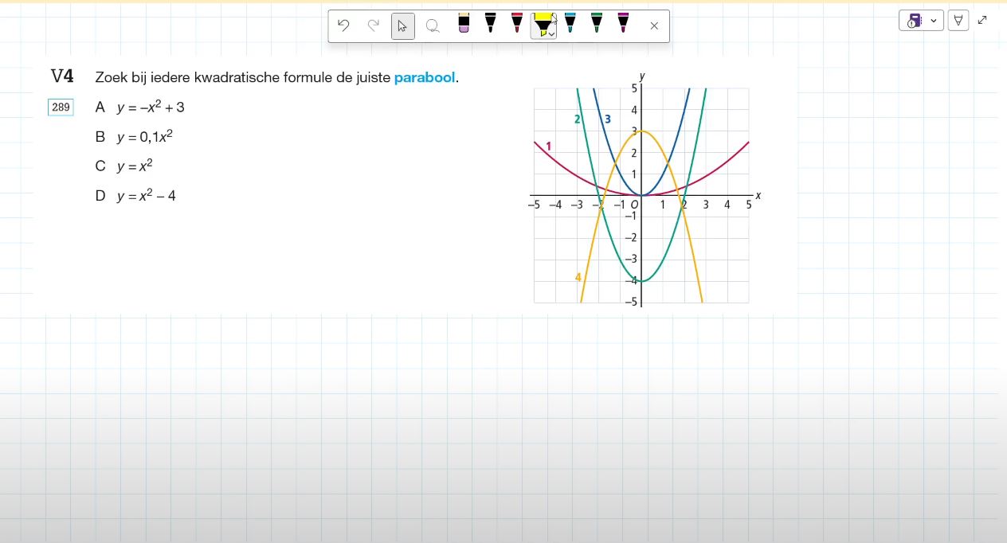Close the drawing toolbar
The height and width of the screenshot is (543, 1007).
(654, 25)
